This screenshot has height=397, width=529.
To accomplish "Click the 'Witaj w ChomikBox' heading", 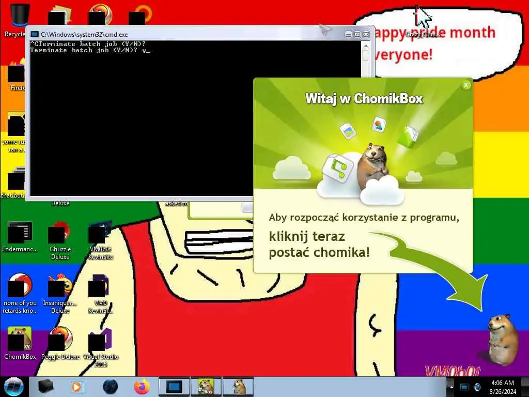I will (364, 99).
